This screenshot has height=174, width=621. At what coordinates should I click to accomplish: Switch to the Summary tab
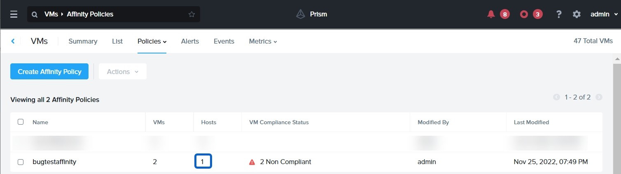click(x=83, y=41)
